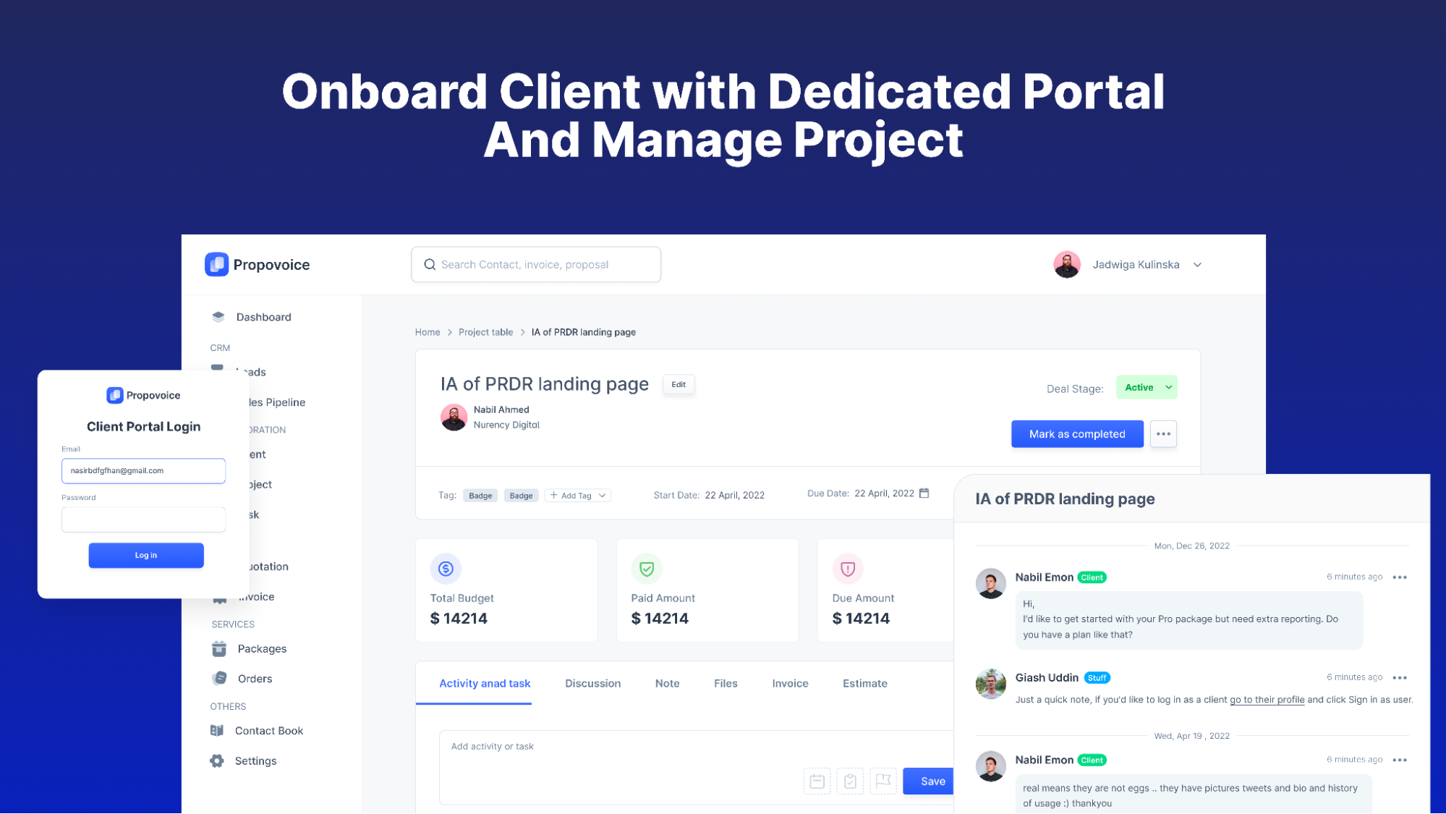The image size is (1446, 814).
Task: Click the Edit button on project title
Action: coord(679,385)
